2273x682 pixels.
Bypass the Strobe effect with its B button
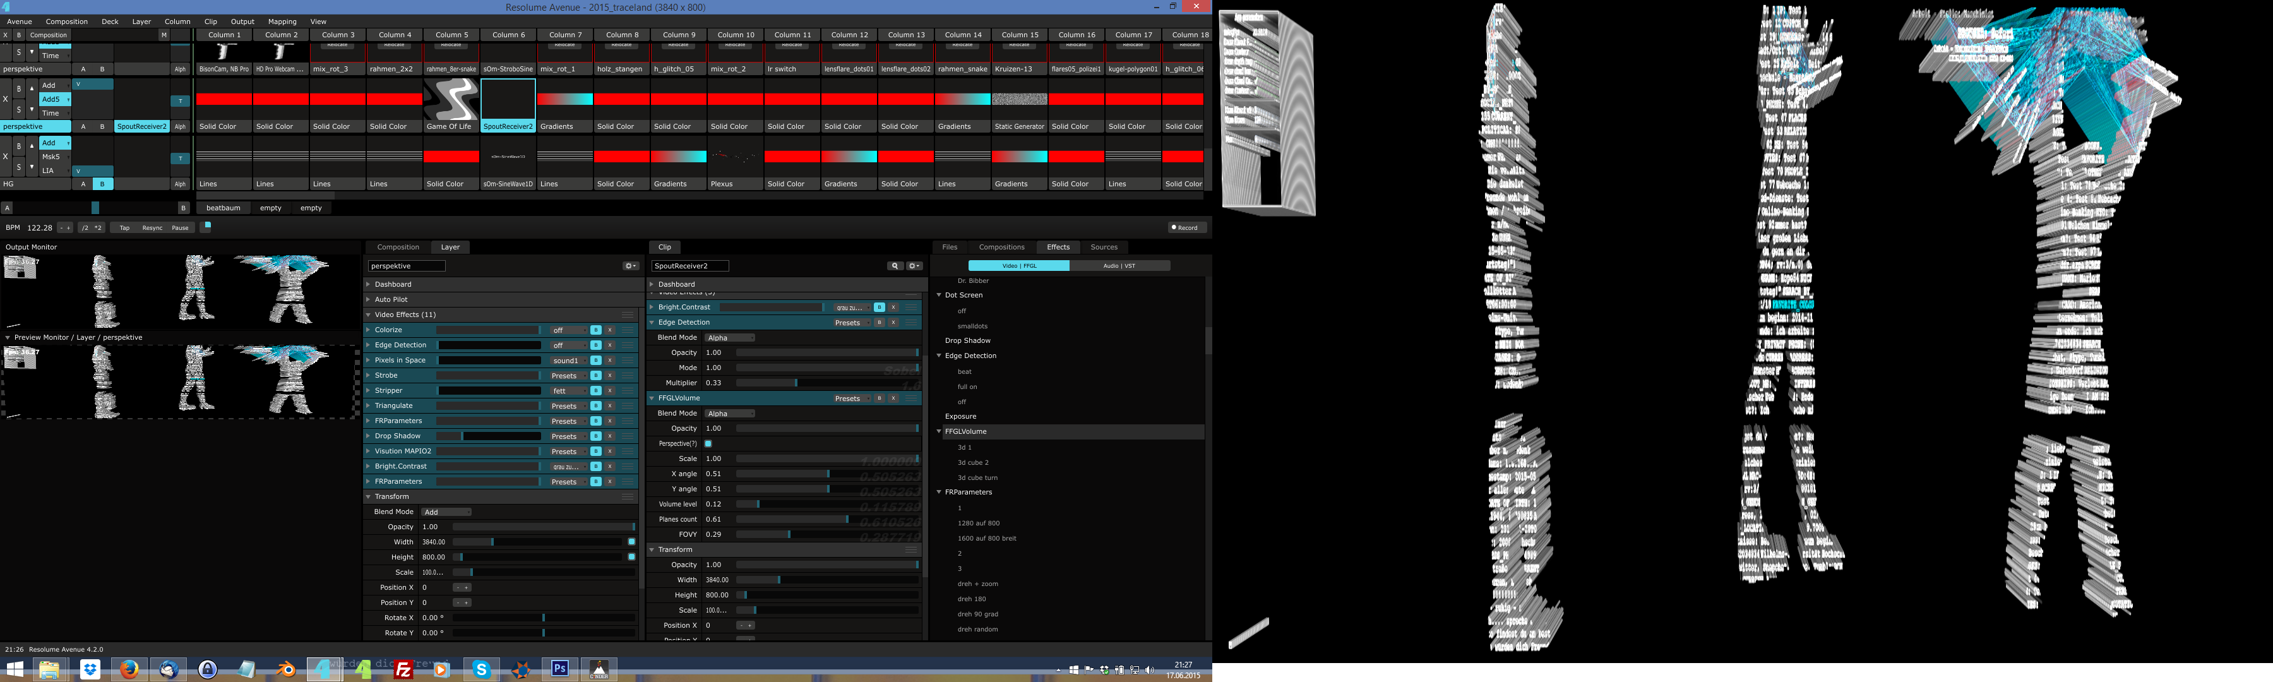pyautogui.click(x=597, y=376)
